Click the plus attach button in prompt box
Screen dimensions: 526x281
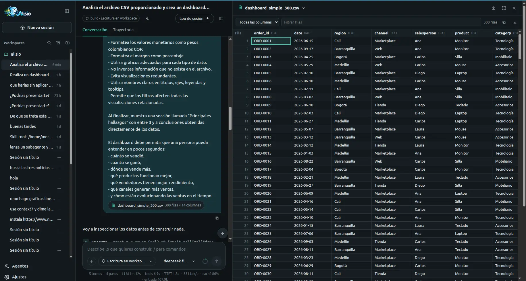coord(92,261)
